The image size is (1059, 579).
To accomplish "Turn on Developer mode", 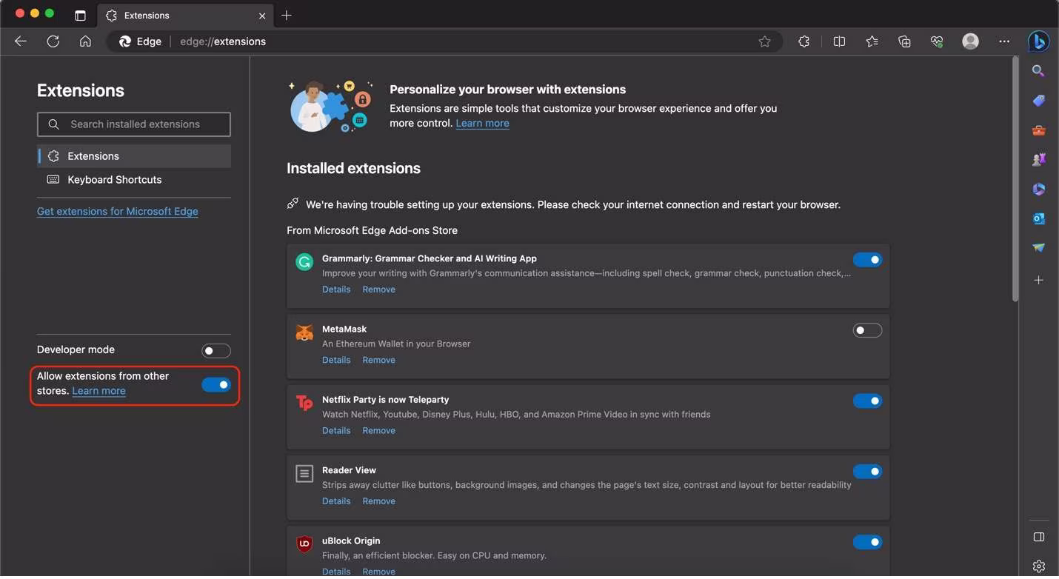I will (x=216, y=350).
